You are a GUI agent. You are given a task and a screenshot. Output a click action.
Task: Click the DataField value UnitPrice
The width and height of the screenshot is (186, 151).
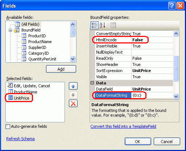(142, 89)
